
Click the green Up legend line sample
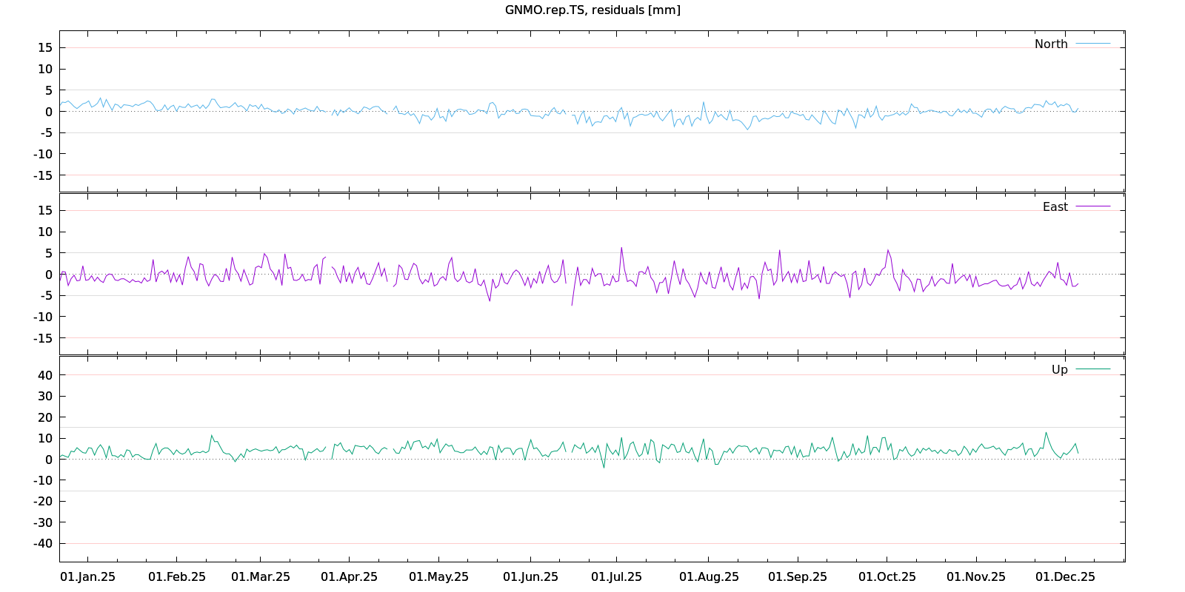[x=1092, y=369]
